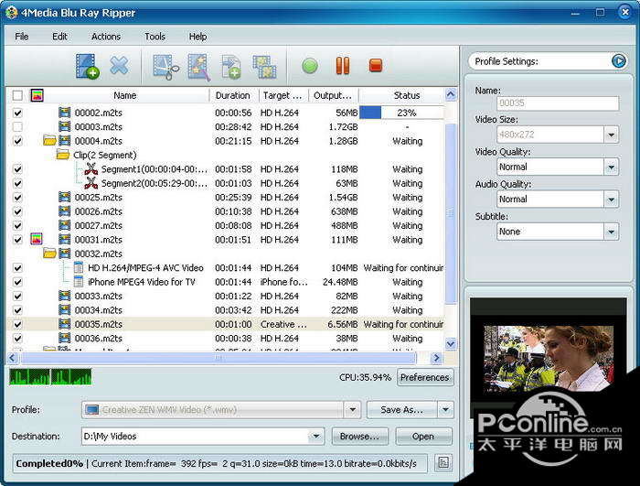Open the video Effects wand tool

point(198,66)
